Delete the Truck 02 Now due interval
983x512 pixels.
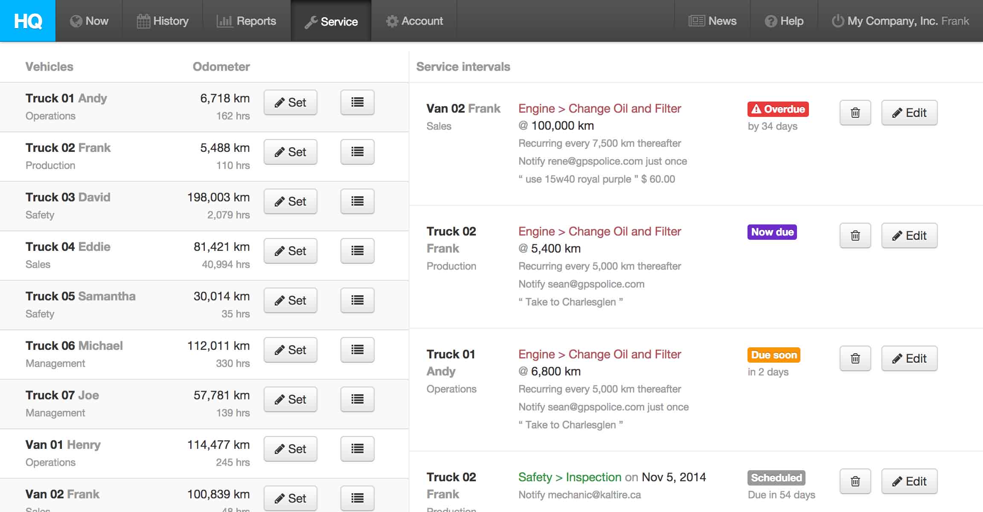855,236
